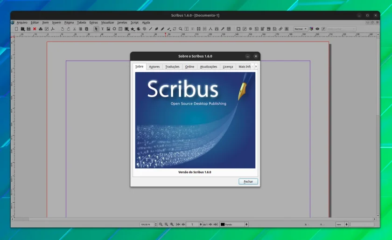Open the Visualizar menu
Viewport: 392px width, 240px height.
107,22
